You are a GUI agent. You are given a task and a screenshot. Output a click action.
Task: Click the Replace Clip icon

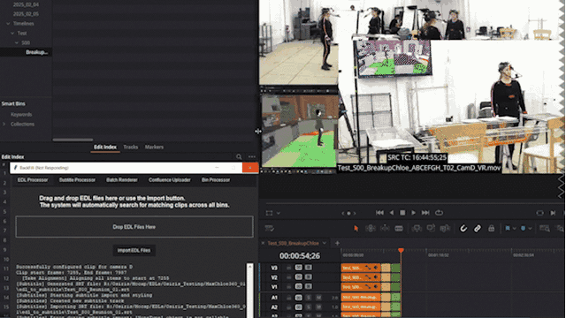click(x=445, y=228)
